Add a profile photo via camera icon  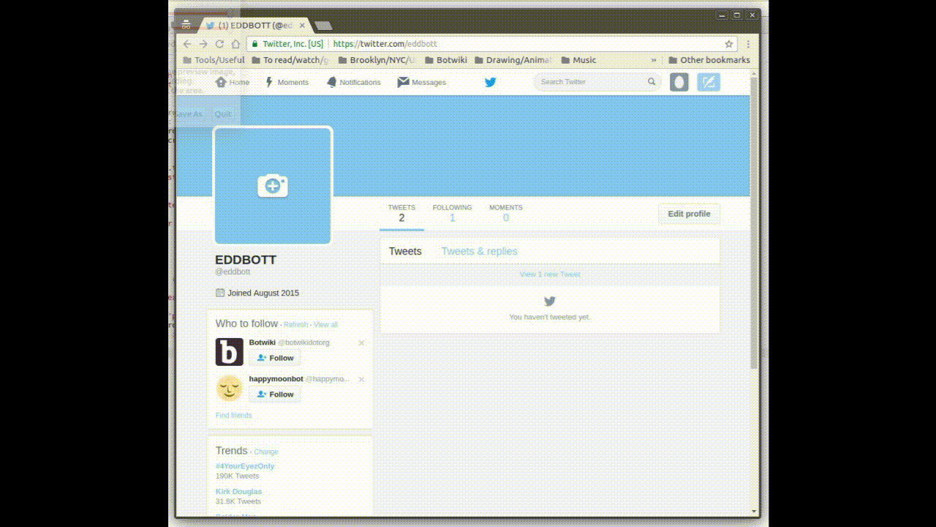click(273, 186)
